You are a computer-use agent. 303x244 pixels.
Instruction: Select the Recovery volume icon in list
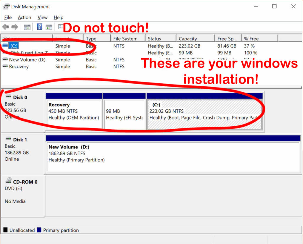(5, 67)
